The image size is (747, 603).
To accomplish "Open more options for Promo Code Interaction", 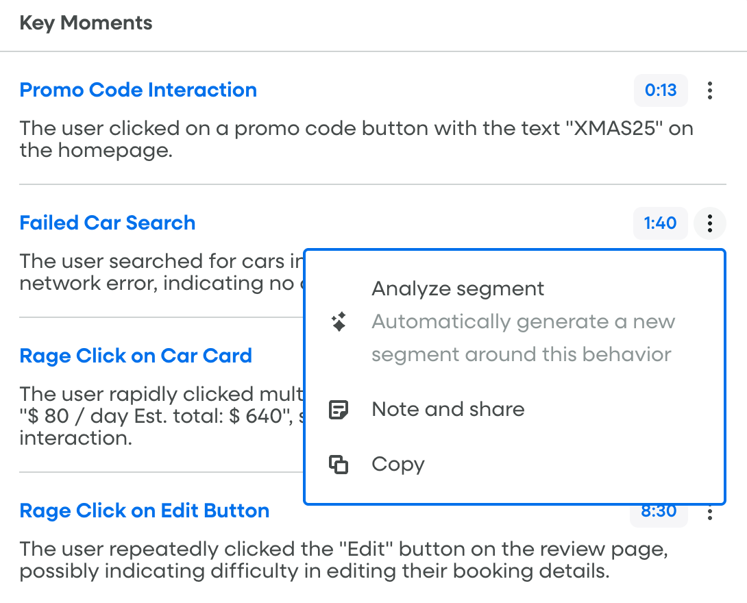I will 710,90.
